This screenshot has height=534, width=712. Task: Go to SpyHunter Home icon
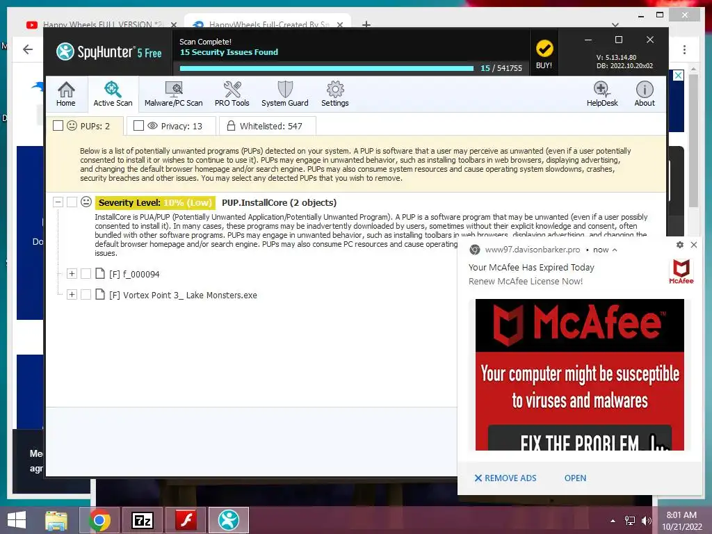66,94
